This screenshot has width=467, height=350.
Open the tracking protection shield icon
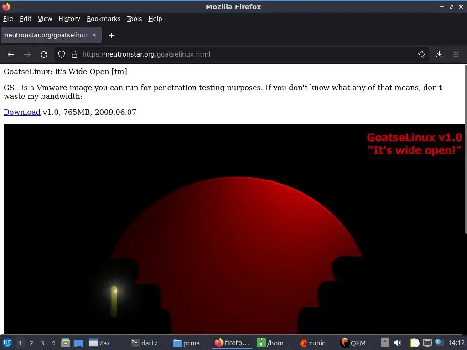pyautogui.click(x=62, y=55)
